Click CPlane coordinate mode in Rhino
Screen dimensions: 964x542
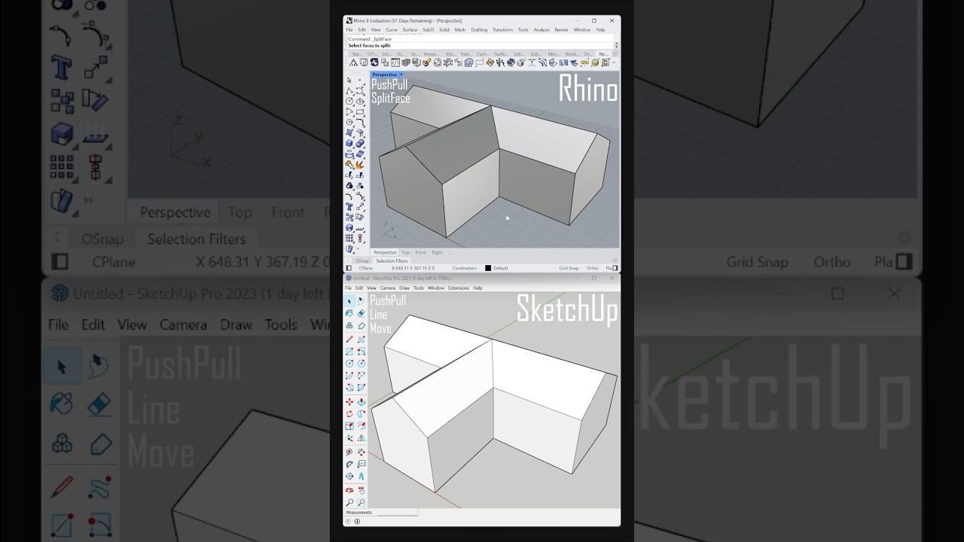tap(366, 268)
